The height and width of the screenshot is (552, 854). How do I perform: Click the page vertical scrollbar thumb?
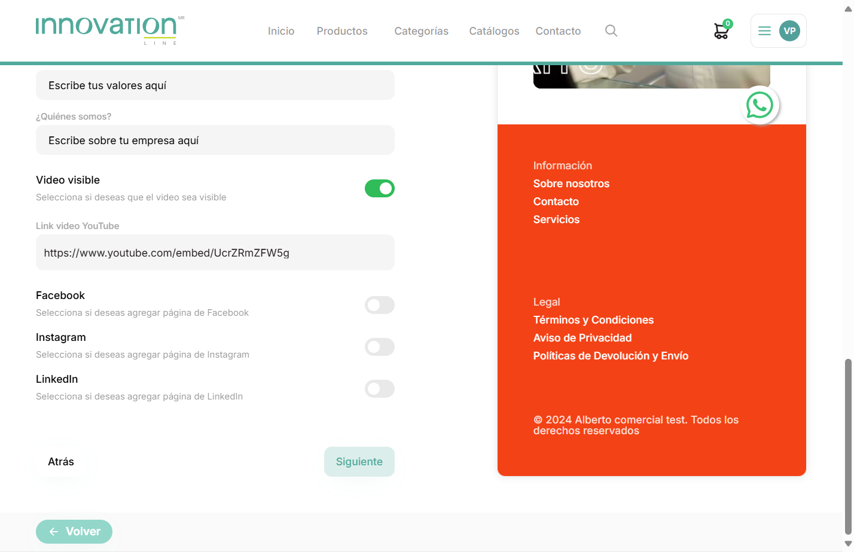[848, 446]
